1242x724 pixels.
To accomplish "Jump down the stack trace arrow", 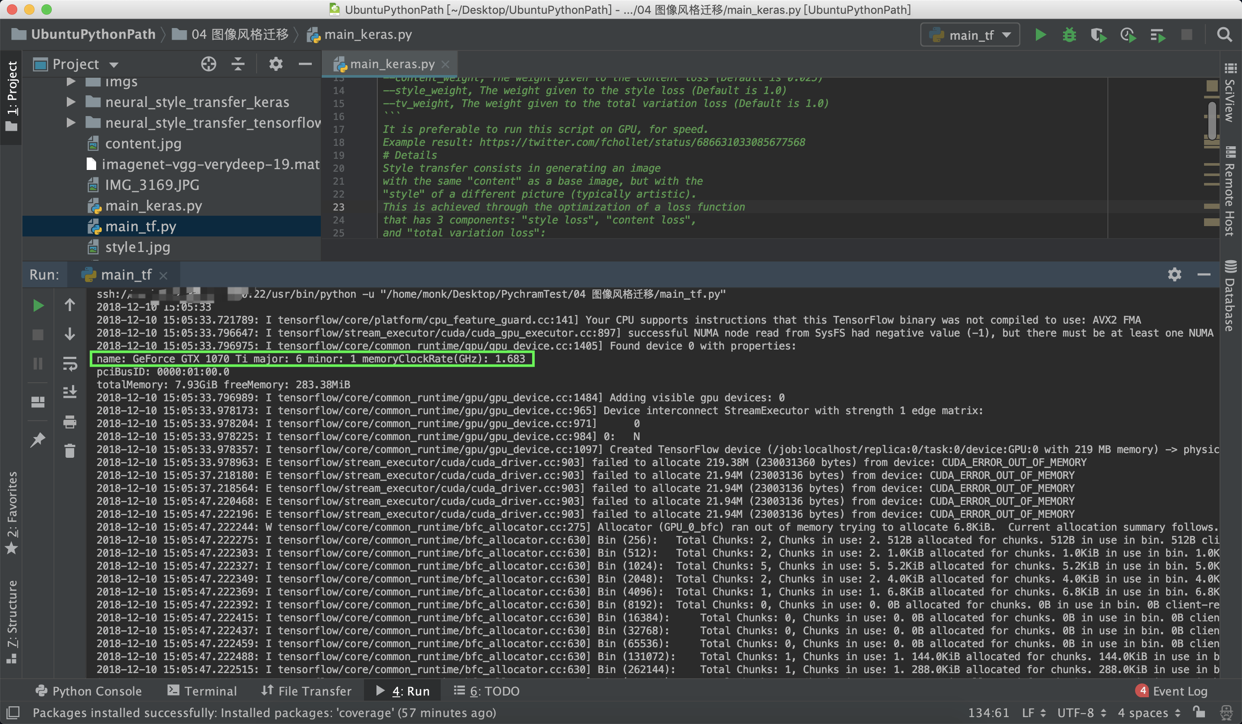I will point(69,334).
